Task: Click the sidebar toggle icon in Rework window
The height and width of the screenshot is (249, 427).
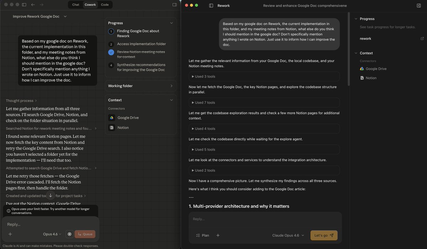Action: click(x=211, y=6)
